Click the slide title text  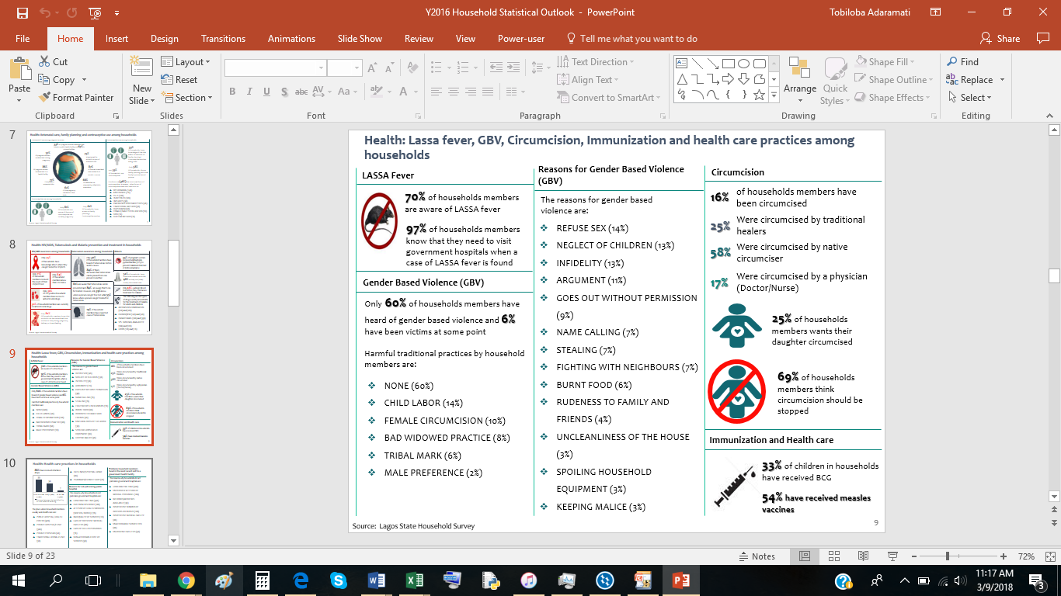[x=610, y=147]
